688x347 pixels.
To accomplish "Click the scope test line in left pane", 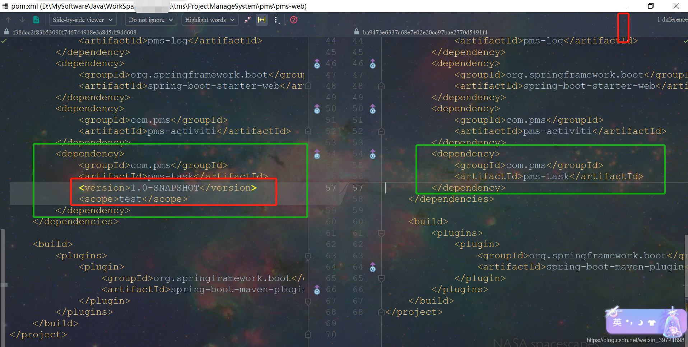I will (x=133, y=199).
